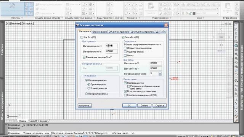The height and width of the screenshot is (137, 244).
Task: Click the 'Шаг привязки по Y' field
Action: (112, 51)
